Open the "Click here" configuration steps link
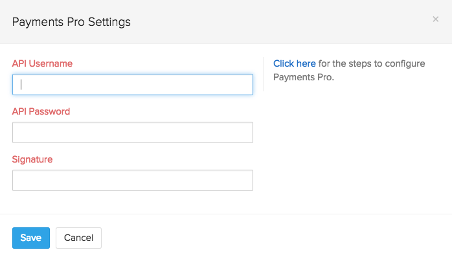 point(295,63)
